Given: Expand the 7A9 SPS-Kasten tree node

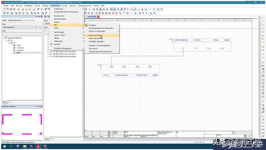Looking at the screenshot, I should coord(48,57).
